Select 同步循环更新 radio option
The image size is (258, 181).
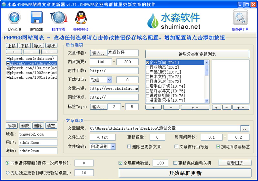pos(7,163)
